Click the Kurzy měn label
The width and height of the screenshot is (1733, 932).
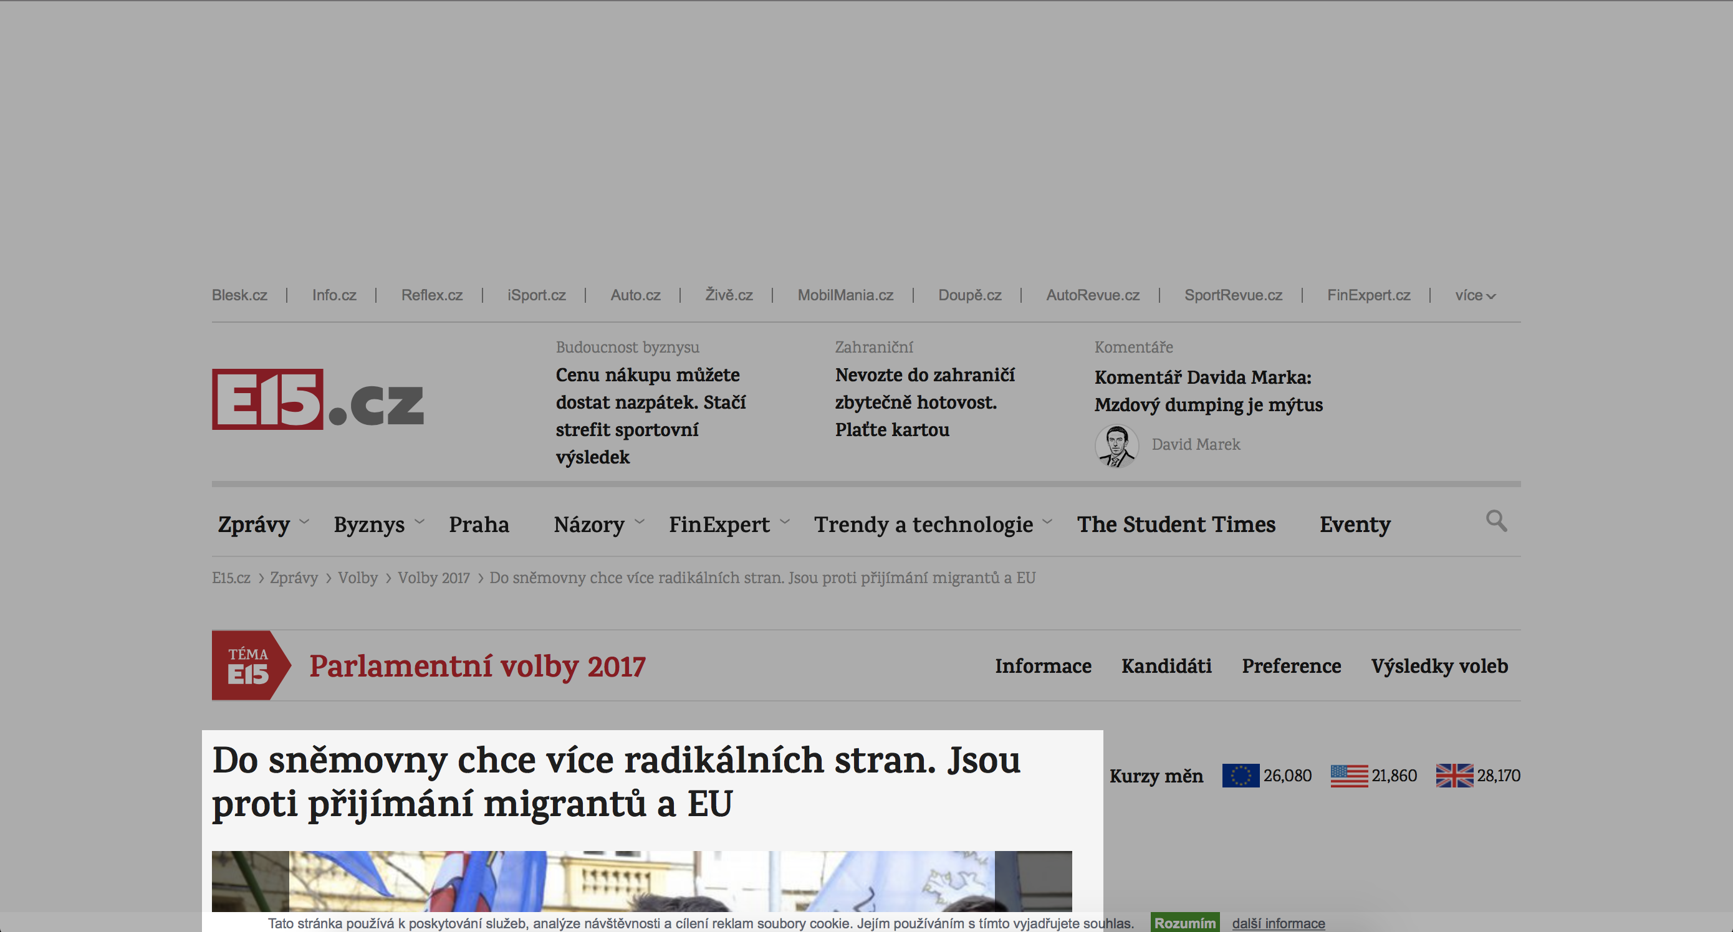coord(1156,776)
